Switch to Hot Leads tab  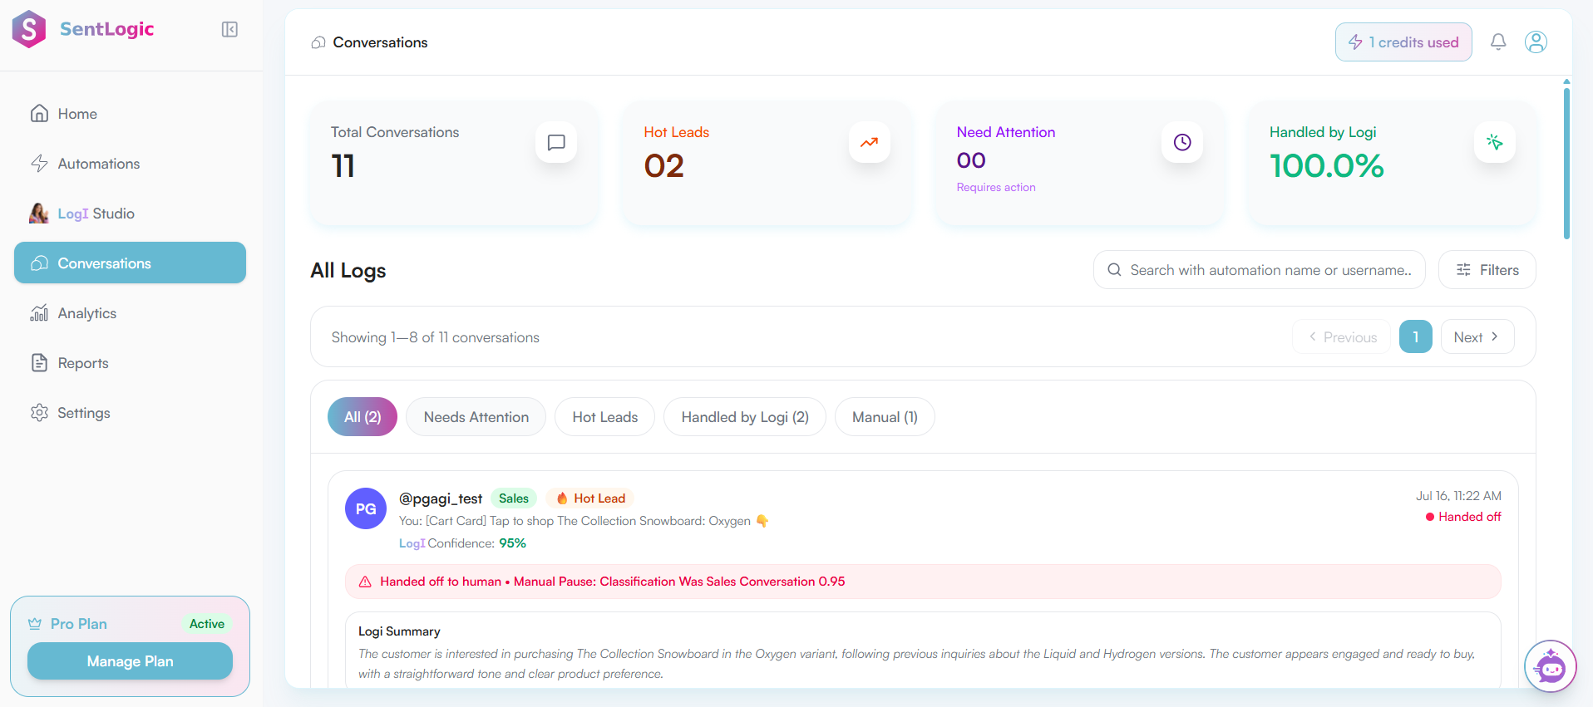click(605, 417)
